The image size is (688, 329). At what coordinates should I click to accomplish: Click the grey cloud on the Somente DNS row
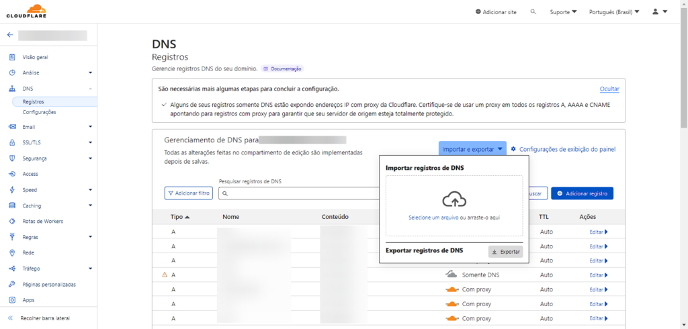coord(451,275)
